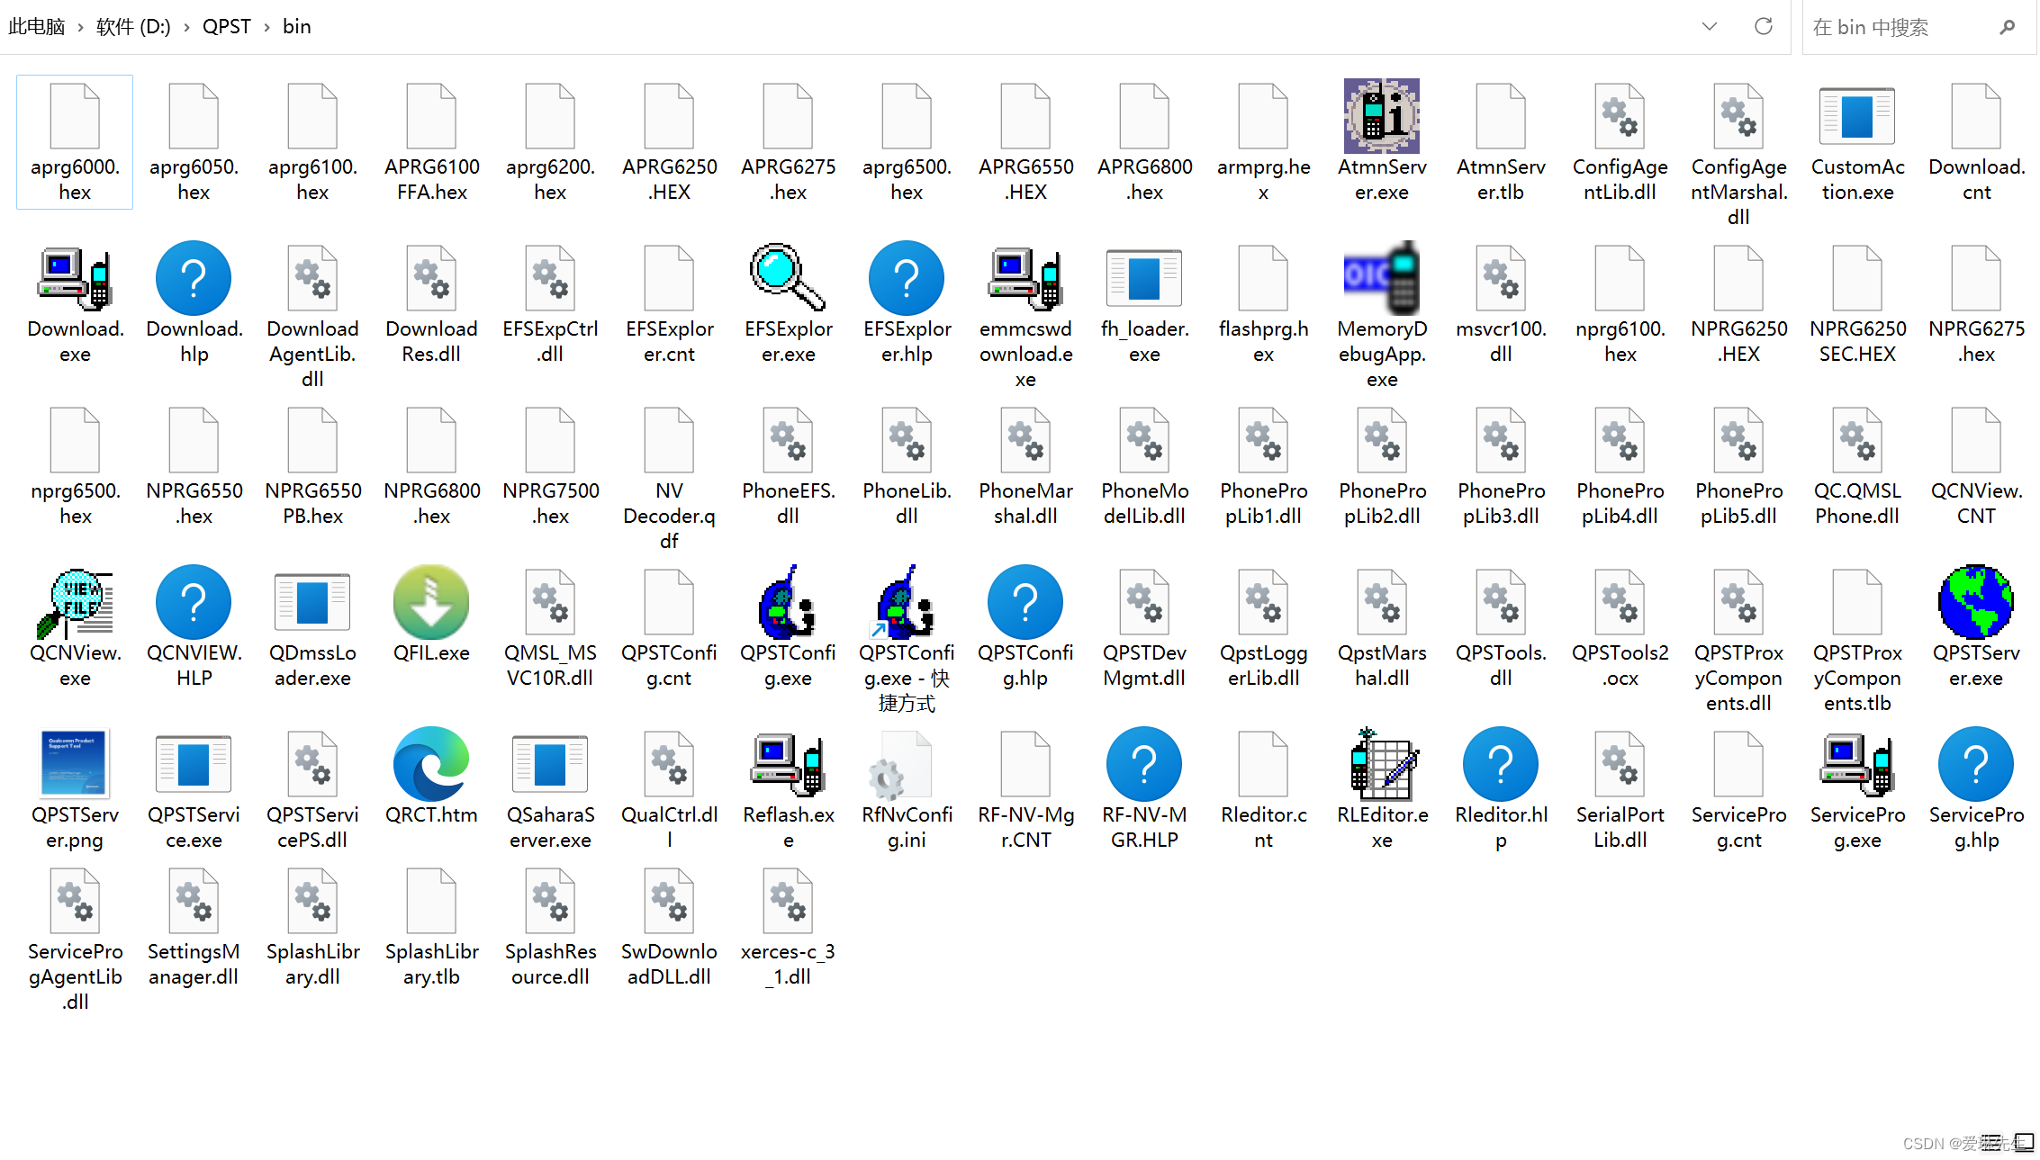
Task: Select emmcswdownload.exe computer-phone icon
Action: (1025, 279)
